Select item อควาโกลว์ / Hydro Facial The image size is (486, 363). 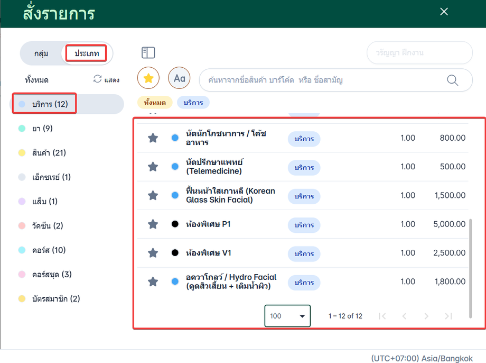tap(231, 282)
